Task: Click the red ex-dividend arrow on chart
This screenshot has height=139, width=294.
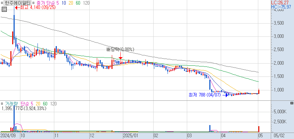Action: (120, 56)
